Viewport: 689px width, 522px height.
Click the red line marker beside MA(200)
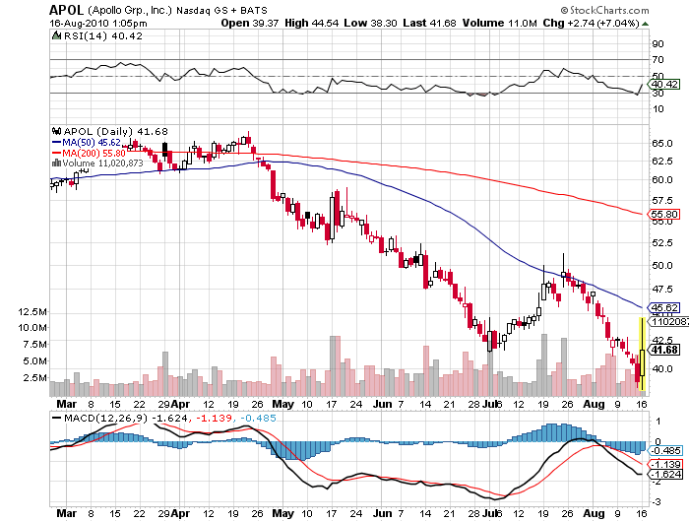(56, 153)
